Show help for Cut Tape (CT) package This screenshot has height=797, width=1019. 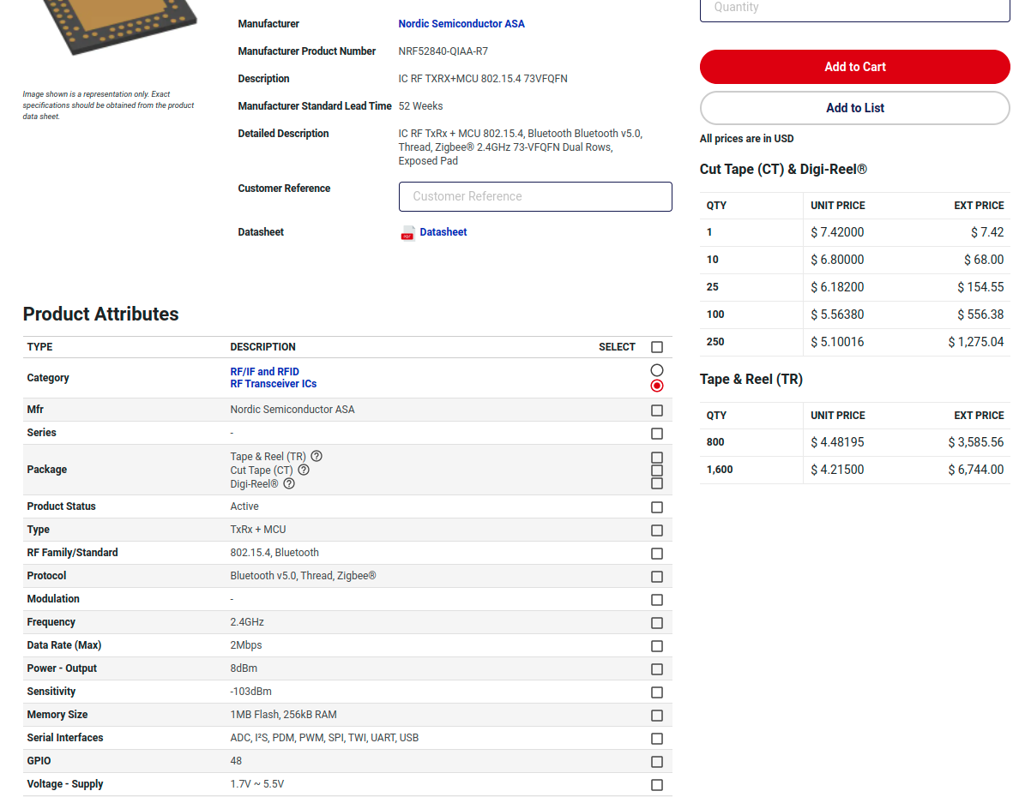pos(304,470)
